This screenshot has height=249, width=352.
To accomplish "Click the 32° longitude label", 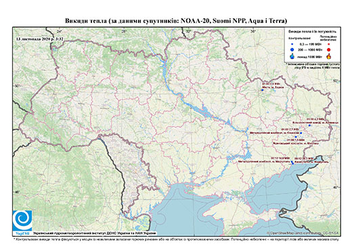I will pyautogui.click(x=188, y=32).
